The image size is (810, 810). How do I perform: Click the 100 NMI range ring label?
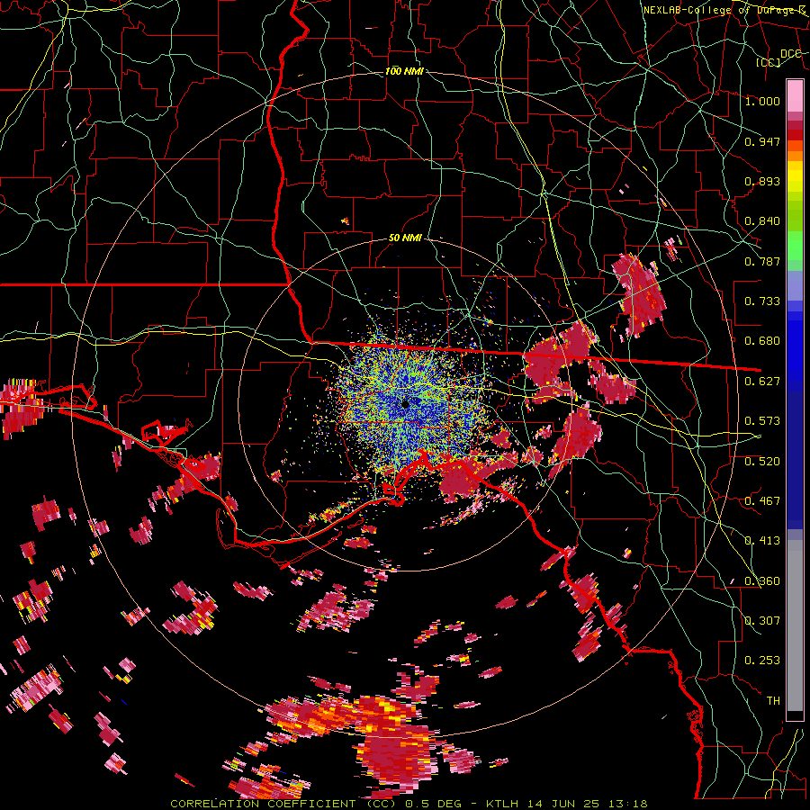point(404,71)
